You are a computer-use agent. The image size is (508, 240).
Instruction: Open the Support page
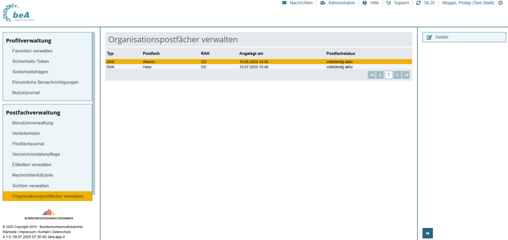point(397,3)
